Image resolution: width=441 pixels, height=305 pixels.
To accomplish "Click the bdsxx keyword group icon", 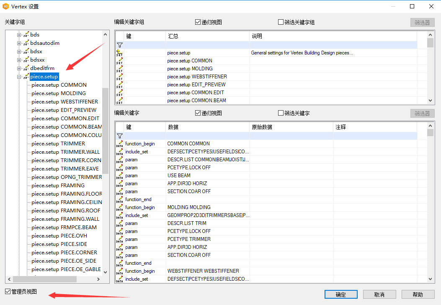I will click(x=26, y=59).
